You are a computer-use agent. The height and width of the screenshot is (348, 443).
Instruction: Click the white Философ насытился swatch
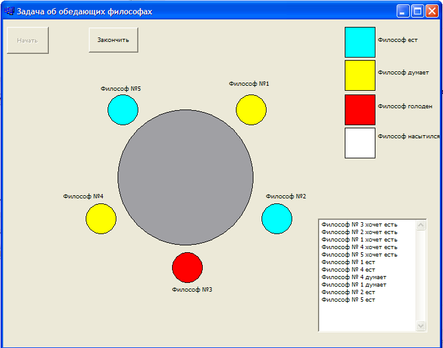(x=360, y=143)
